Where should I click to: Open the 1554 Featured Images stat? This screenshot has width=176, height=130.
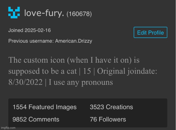coord(45,107)
